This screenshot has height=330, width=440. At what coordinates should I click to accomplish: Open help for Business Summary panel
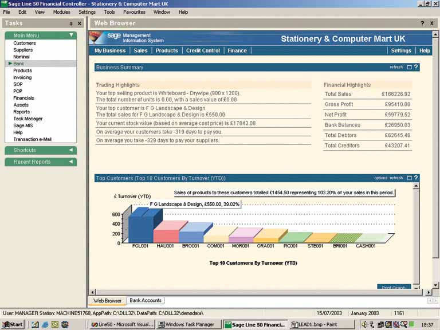tap(416, 67)
